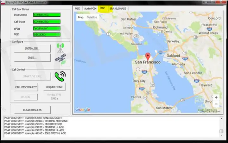Click the Keysight app icon in title bar

tap(3, 3)
